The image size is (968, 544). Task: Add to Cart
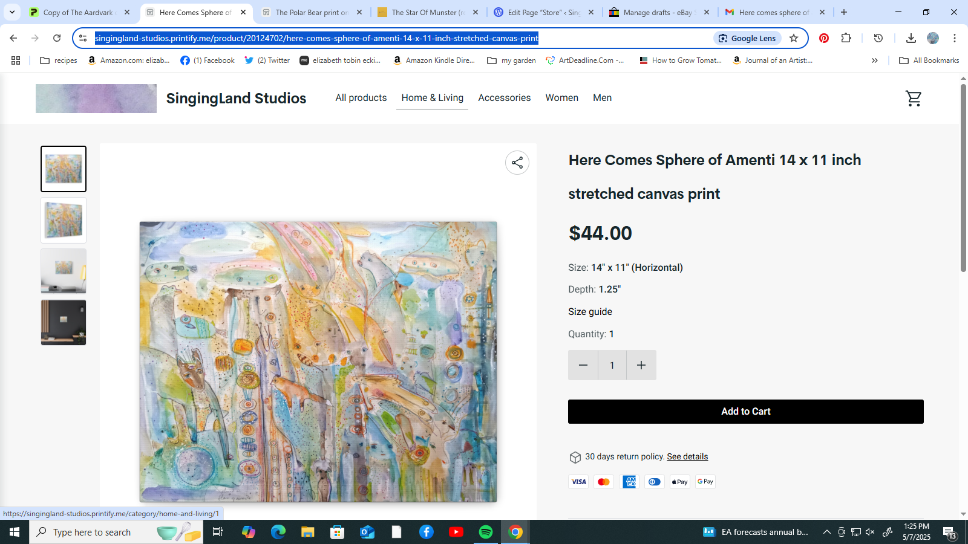pos(746,412)
